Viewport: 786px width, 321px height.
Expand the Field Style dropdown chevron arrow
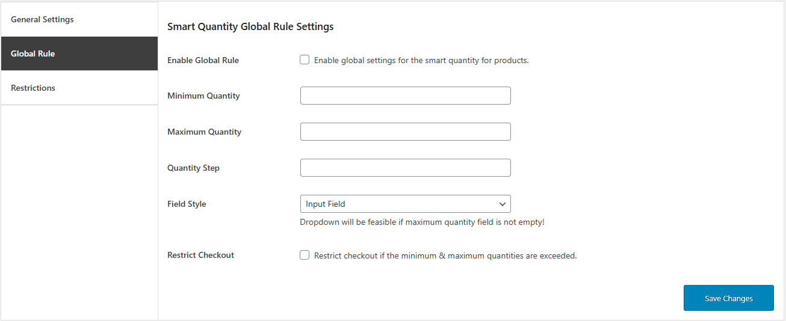click(x=502, y=204)
